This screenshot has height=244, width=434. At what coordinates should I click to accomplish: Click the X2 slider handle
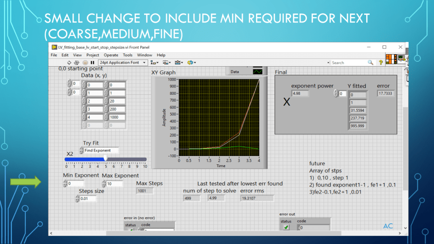point(106,158)
